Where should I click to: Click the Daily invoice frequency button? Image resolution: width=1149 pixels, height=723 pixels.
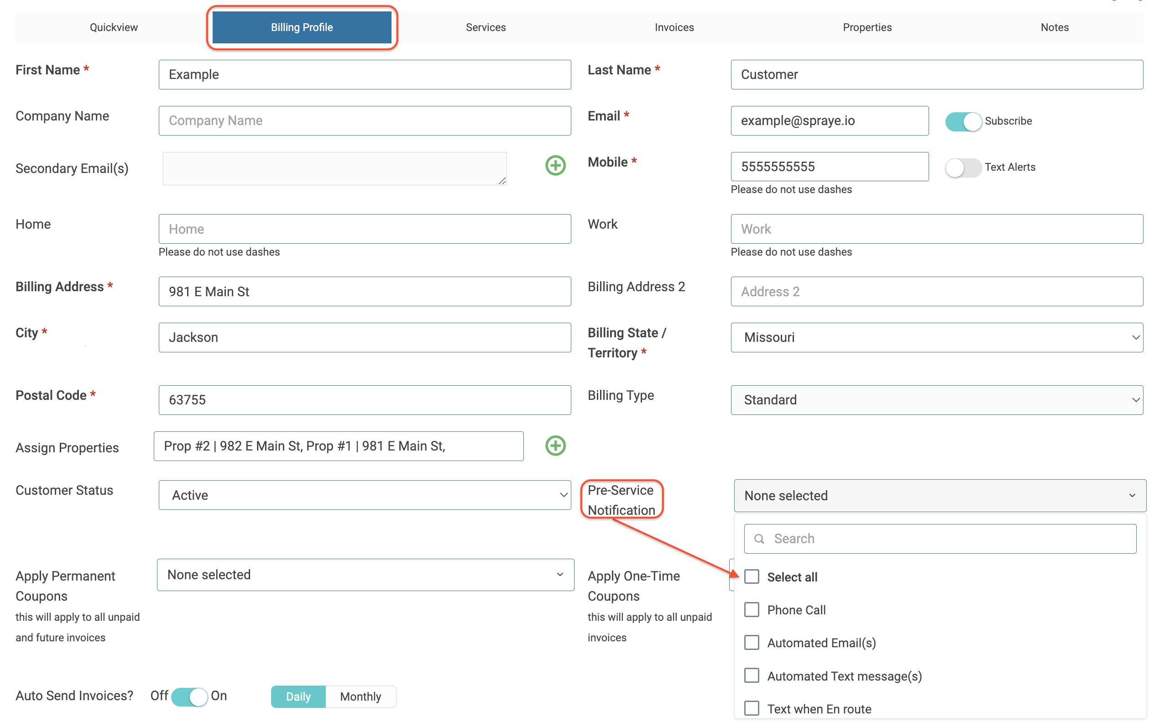point(298,697)
